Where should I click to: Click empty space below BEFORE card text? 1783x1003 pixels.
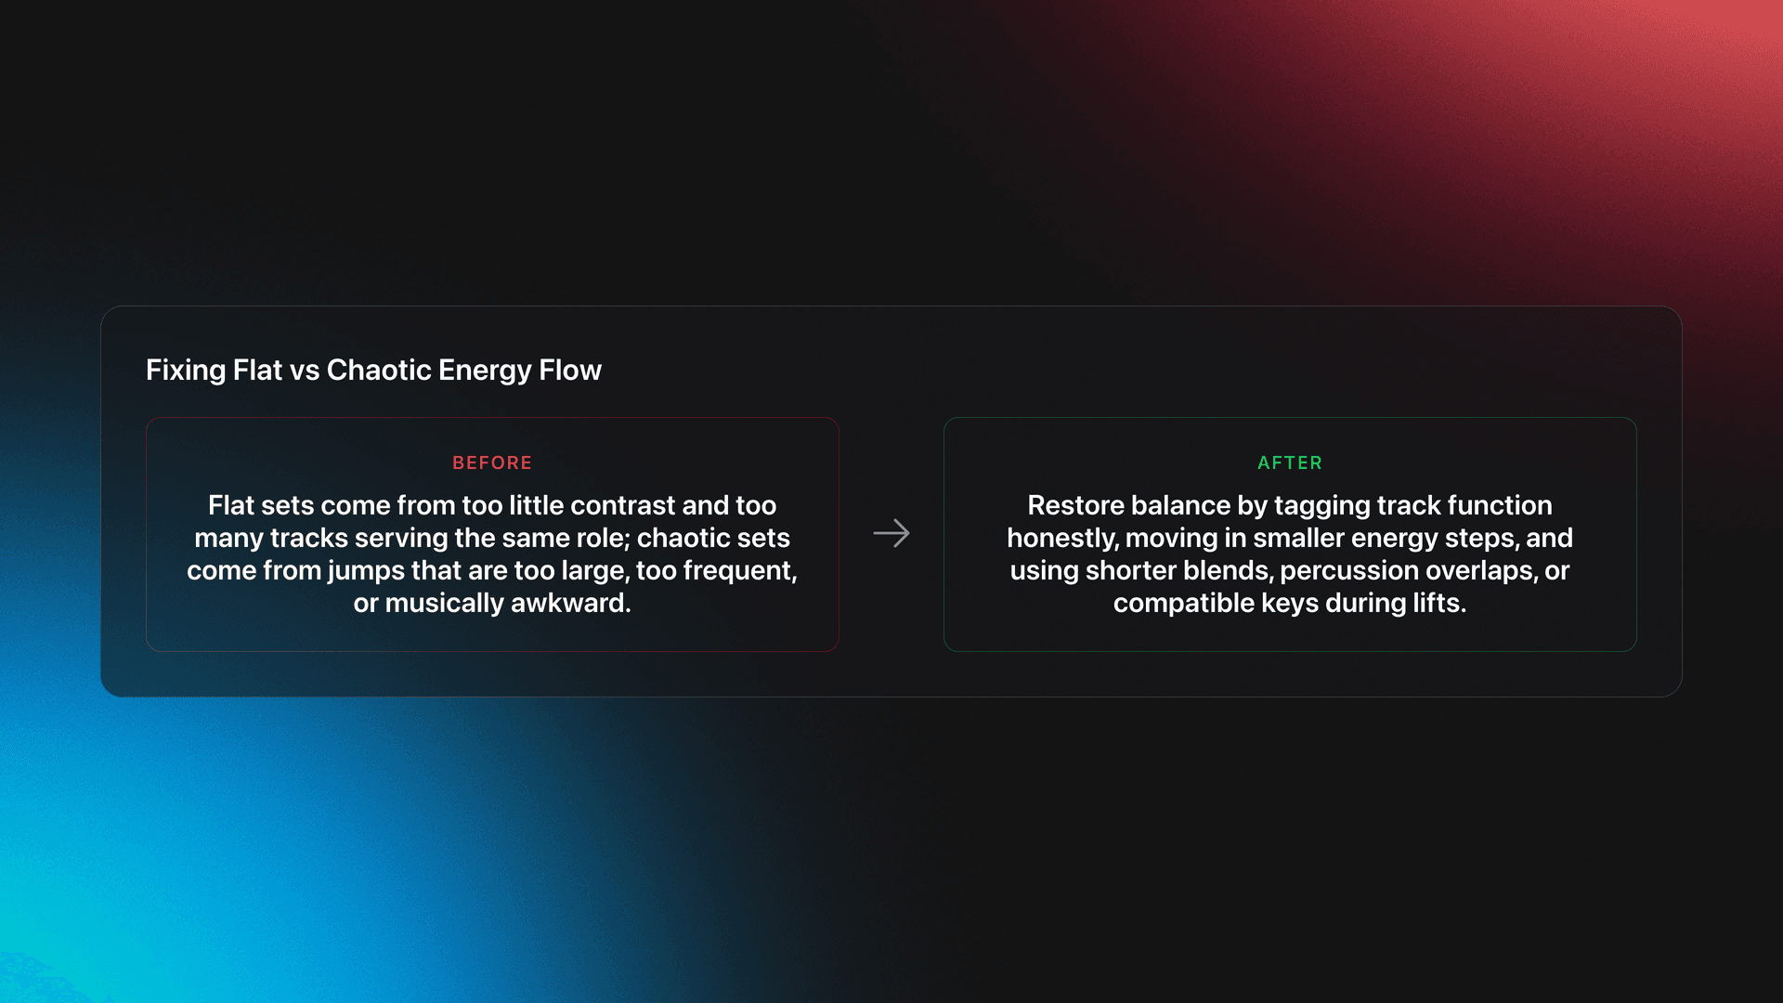pos(492,634)
